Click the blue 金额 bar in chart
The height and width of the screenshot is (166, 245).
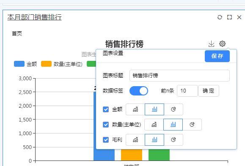coord(104,155)
